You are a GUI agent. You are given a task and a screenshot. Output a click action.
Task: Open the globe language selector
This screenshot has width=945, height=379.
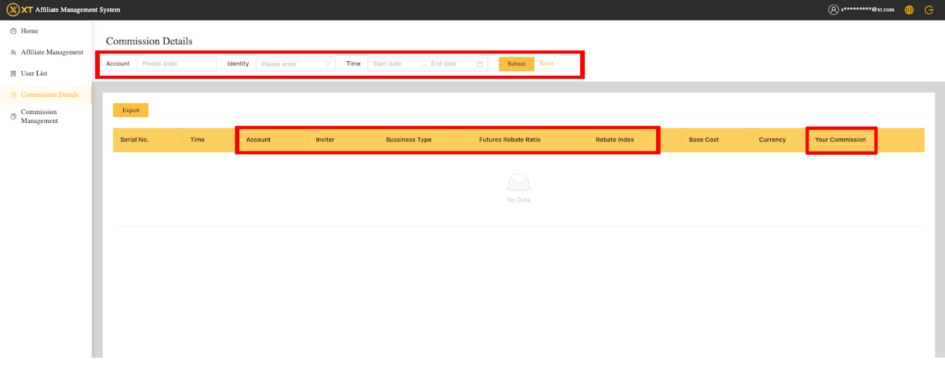tap(909, 9)
